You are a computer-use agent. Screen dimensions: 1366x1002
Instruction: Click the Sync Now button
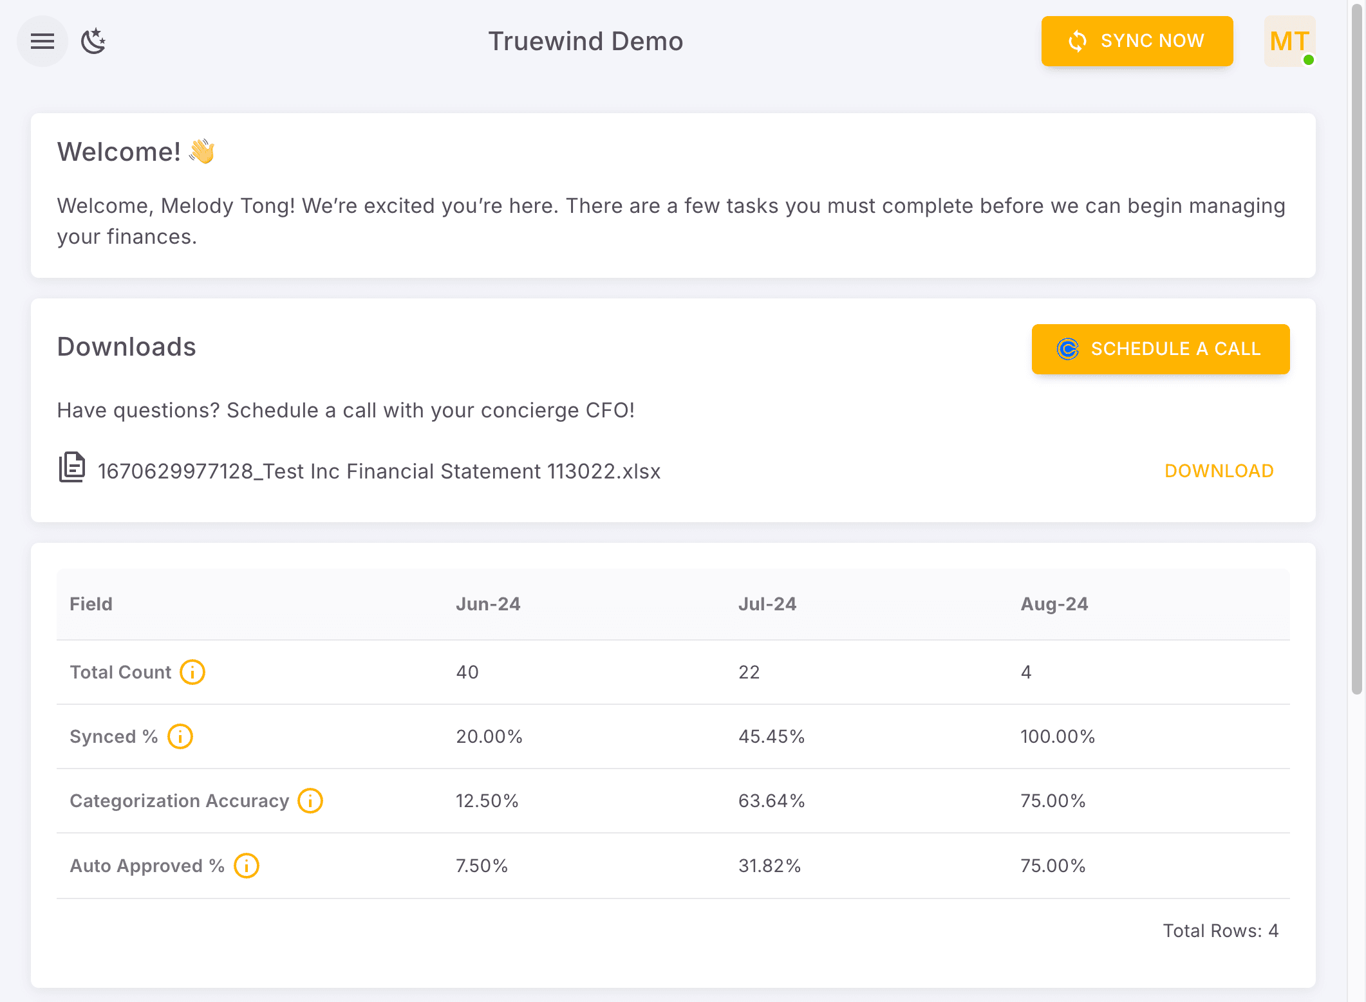pyautogui.click(x=1137, y=41)
